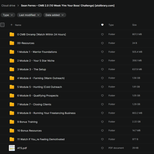Open the 9 Bonus Training name
The image size is (154, 154).
[27, 122]
